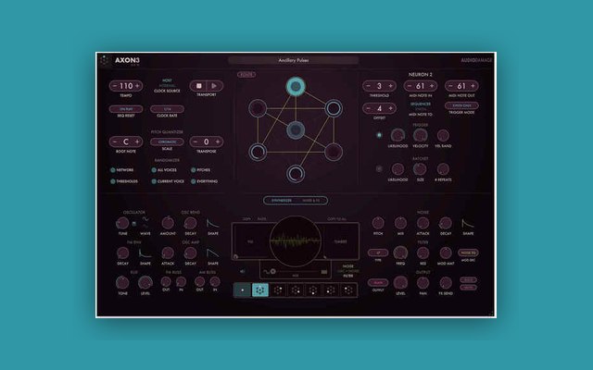Increase the Tempo value
593x370 pixels.
[x=137, y=86]
